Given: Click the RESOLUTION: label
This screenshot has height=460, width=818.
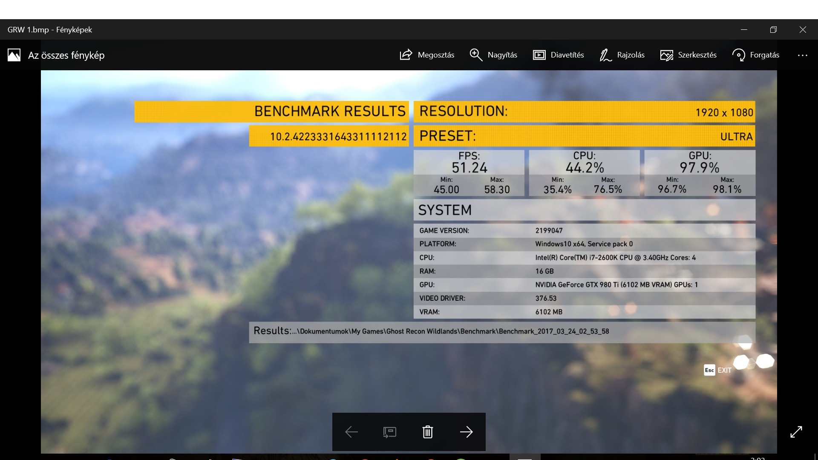Looking at the screenshot, I should [464, 111].
